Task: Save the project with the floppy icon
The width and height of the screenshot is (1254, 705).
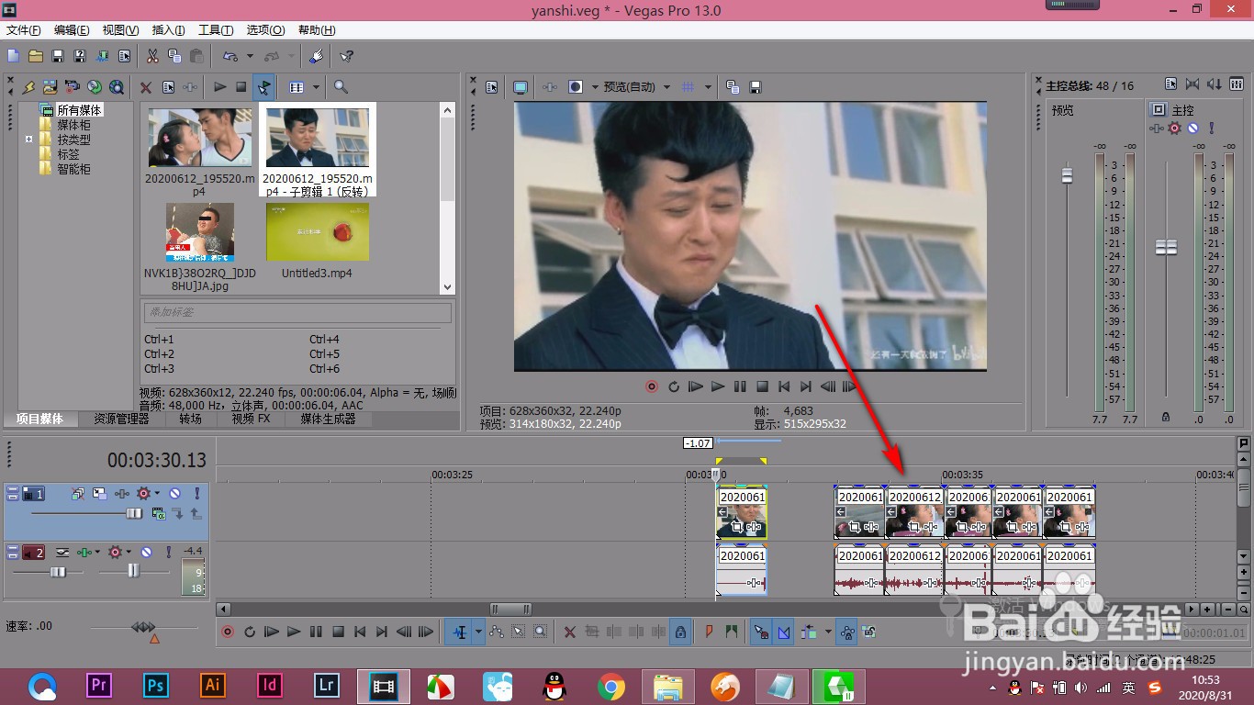Action: pyautogui.click(x=58, y=56)
